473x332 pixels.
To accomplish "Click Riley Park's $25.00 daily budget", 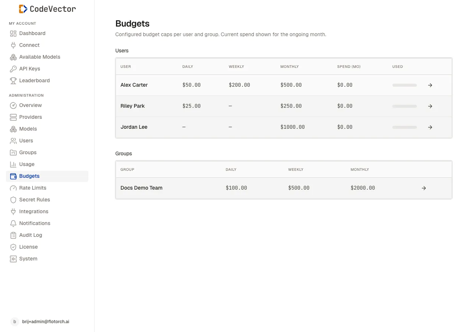I will tap(191, 106).
